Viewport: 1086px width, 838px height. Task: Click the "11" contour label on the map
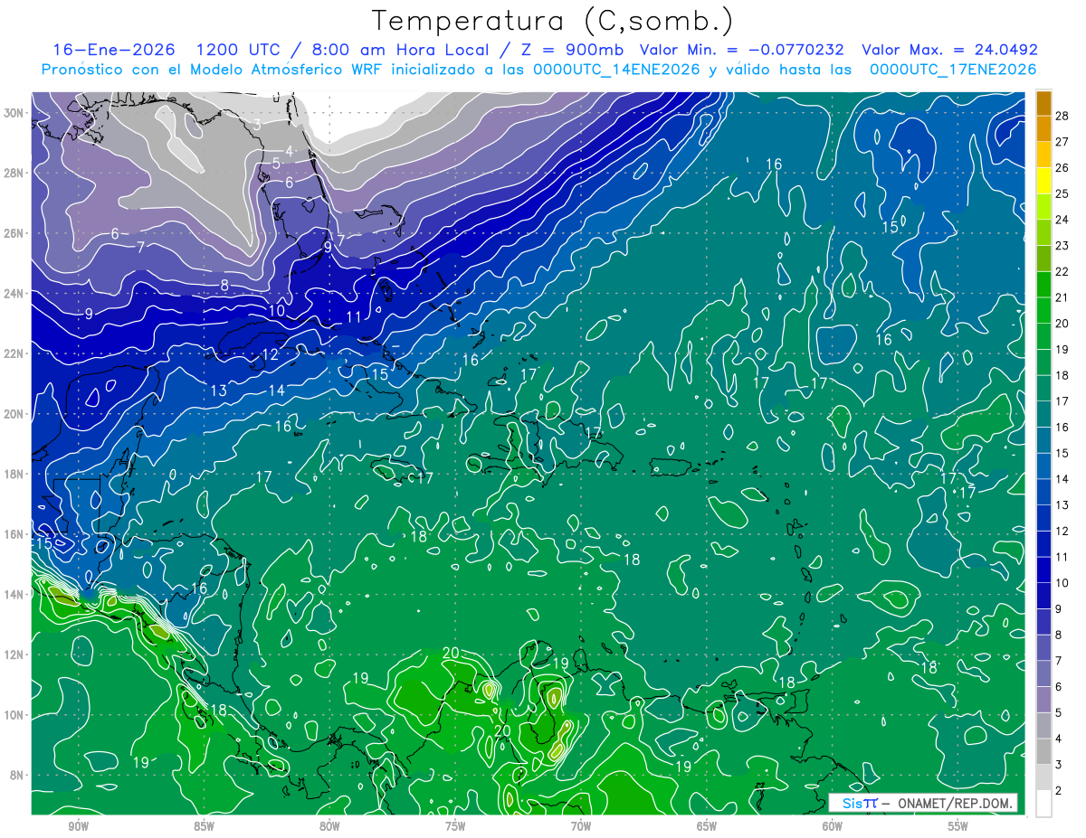(353, 317)
